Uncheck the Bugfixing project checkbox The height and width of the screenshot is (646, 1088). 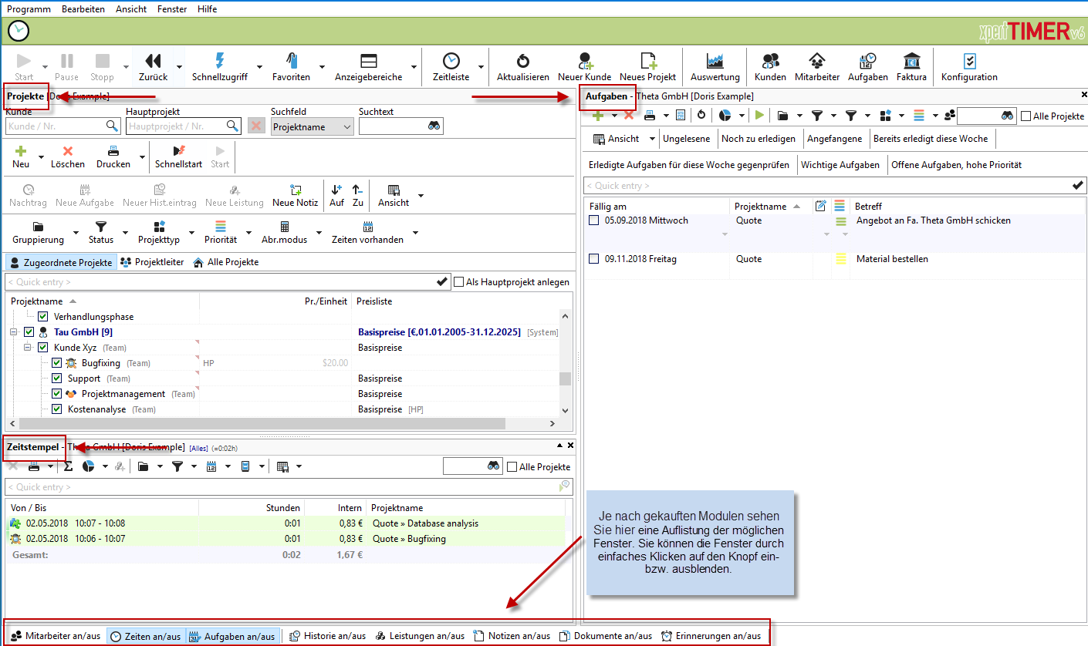click(x=56, y=362)
